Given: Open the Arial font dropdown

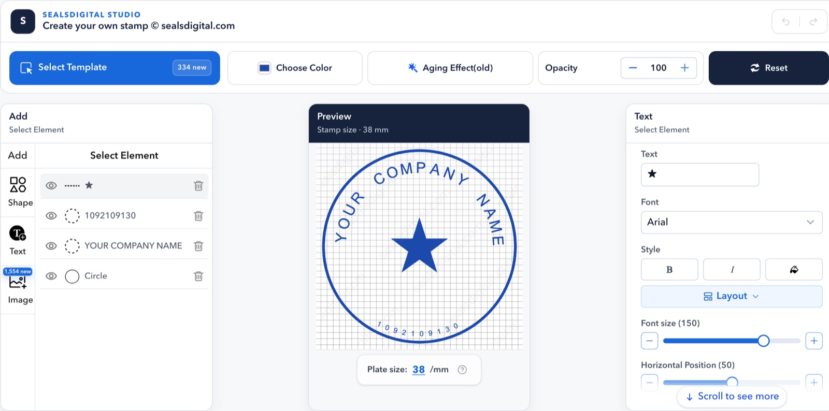Looking at the screenshot, I should click(x=732, y=222).
